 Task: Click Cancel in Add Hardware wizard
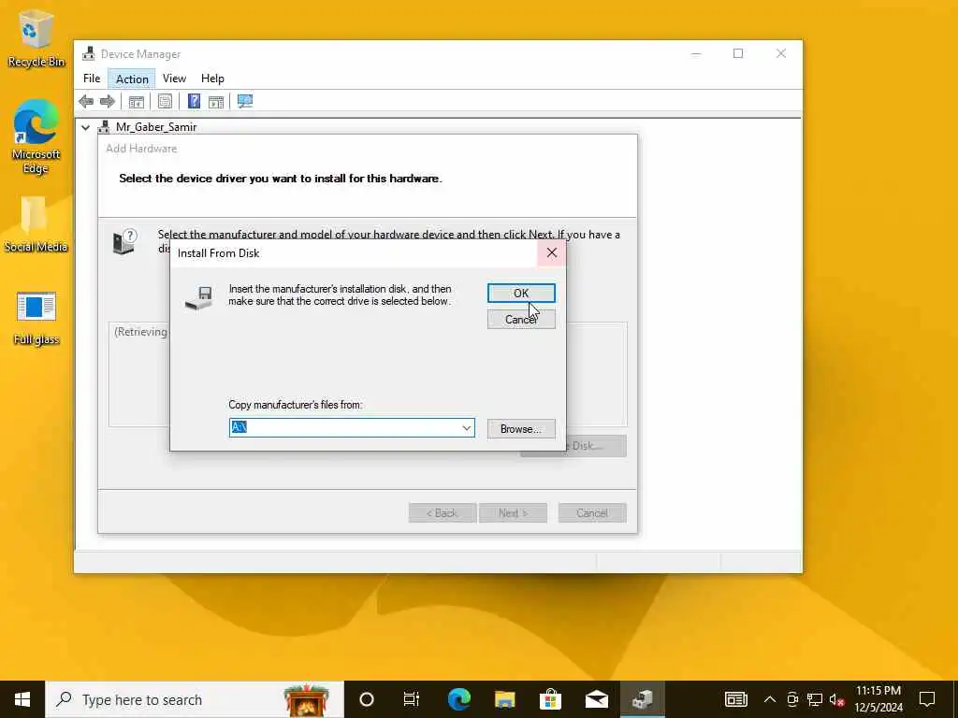[x=592, y=513]
